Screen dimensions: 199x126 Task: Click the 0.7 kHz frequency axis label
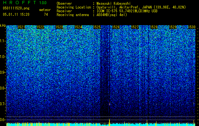point(3,104)
